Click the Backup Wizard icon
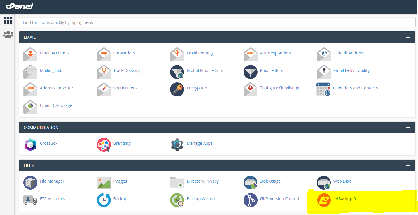Viewport: 418px width, 215px height. coord(177,200)
